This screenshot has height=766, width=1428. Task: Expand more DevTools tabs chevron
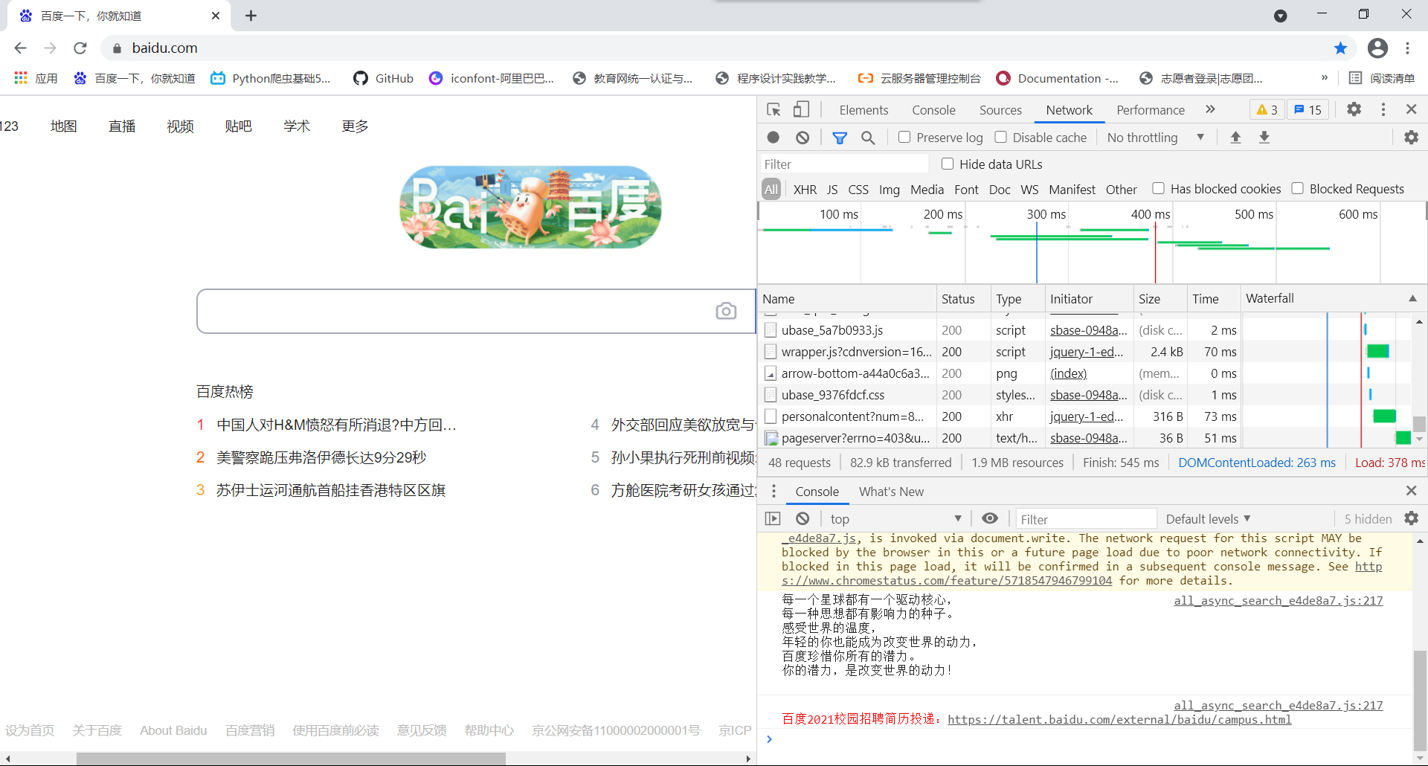point(1210,109)
